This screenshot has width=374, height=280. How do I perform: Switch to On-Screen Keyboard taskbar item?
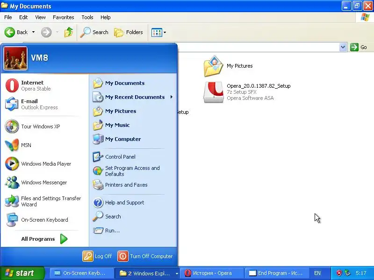coord(81,273)
